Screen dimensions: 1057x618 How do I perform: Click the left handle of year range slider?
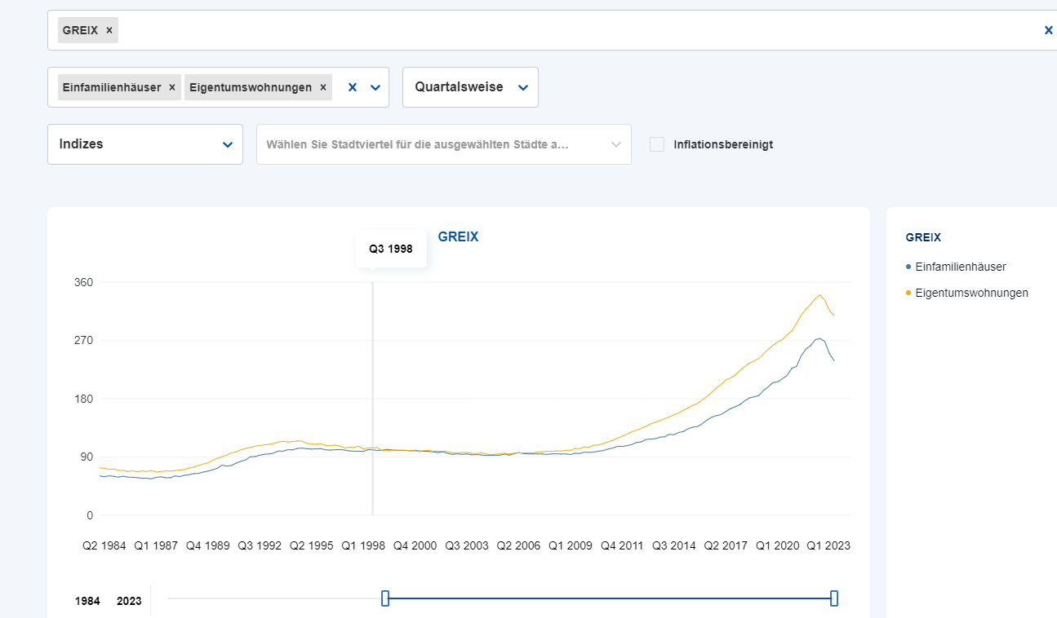385,599
